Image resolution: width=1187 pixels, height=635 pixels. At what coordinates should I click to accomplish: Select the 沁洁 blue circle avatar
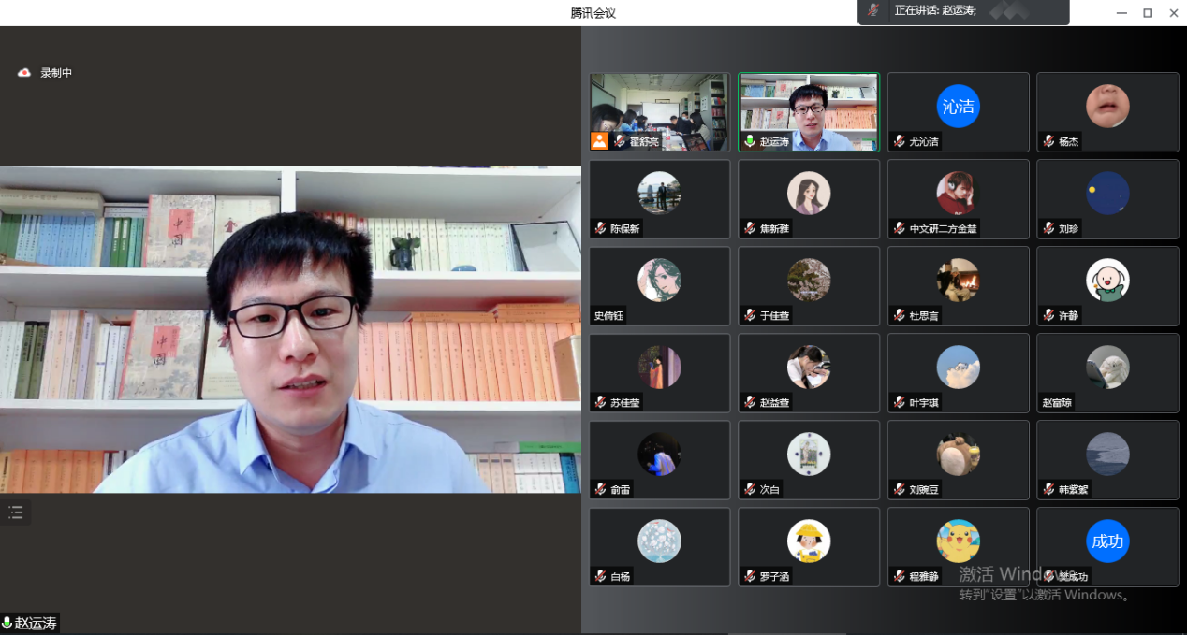pos(958,107)
